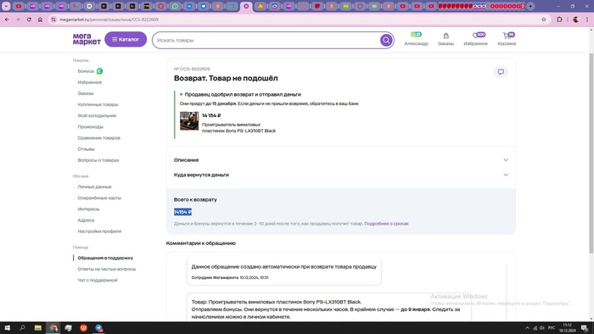Viewport: 594px width, 334px height.
Task: Open Настройки профиля in the sidebar
Action: pos(99,231)
